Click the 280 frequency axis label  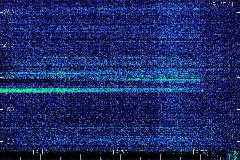[x=9, y=13]
